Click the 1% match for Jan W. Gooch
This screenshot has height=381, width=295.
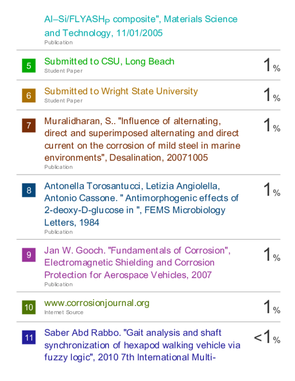(x=272, y=255)
